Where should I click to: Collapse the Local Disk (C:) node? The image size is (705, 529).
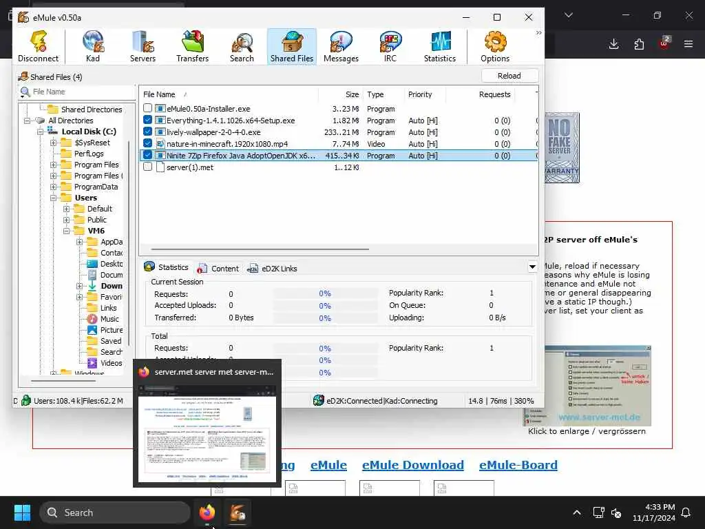coord(40,132)
